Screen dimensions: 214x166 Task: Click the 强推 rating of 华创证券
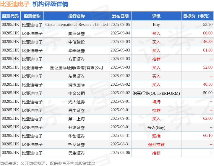(156, 136)
